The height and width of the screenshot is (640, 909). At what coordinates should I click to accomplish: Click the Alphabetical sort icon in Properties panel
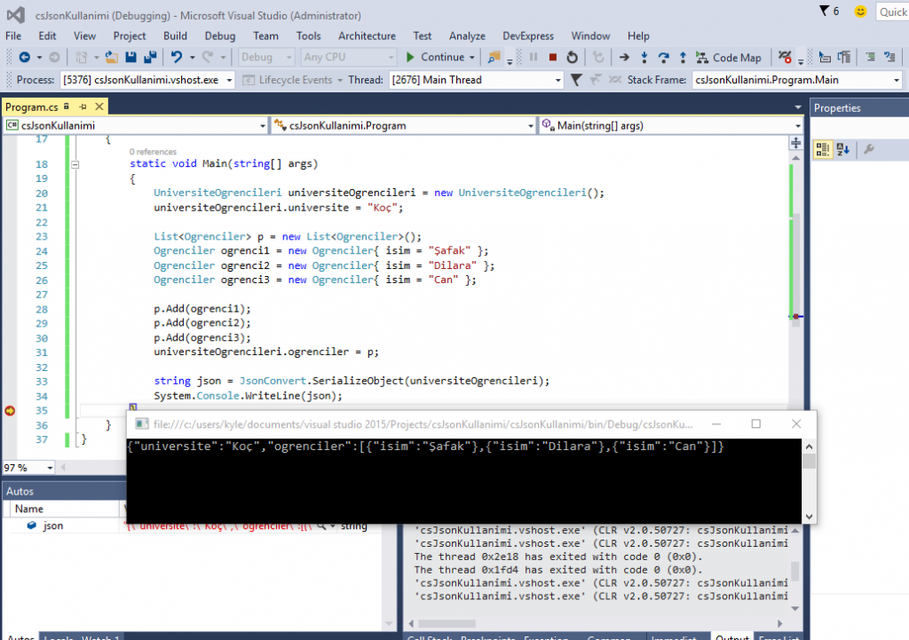(843, 149)
